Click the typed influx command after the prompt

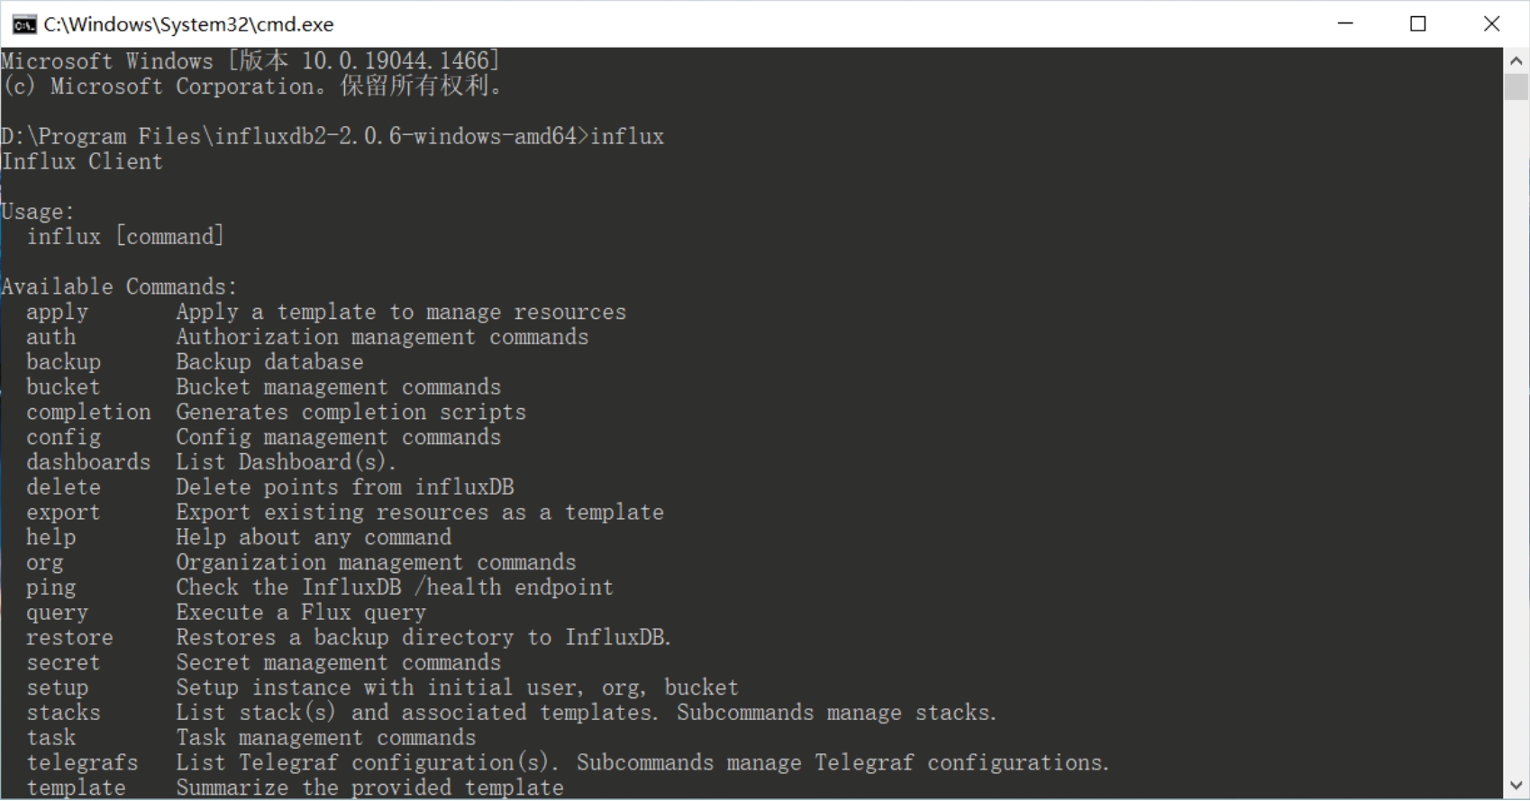627,137
